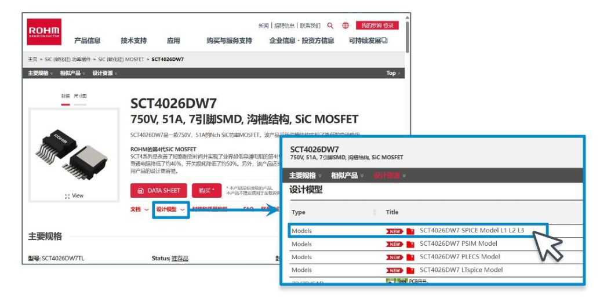Jump to Top in section bar
Screen dimensions: 600x298
point(393,73)
